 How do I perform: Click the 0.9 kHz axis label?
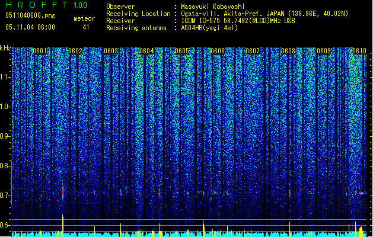pyautogui.click(x=5, y=136)
